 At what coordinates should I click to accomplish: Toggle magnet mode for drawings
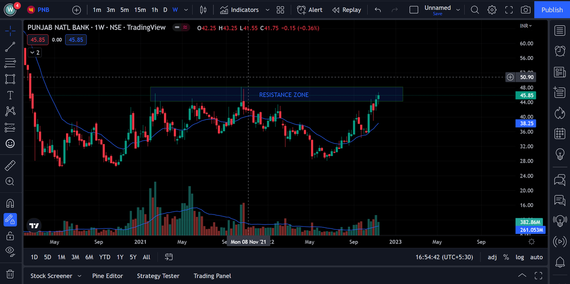click(10, 204)
